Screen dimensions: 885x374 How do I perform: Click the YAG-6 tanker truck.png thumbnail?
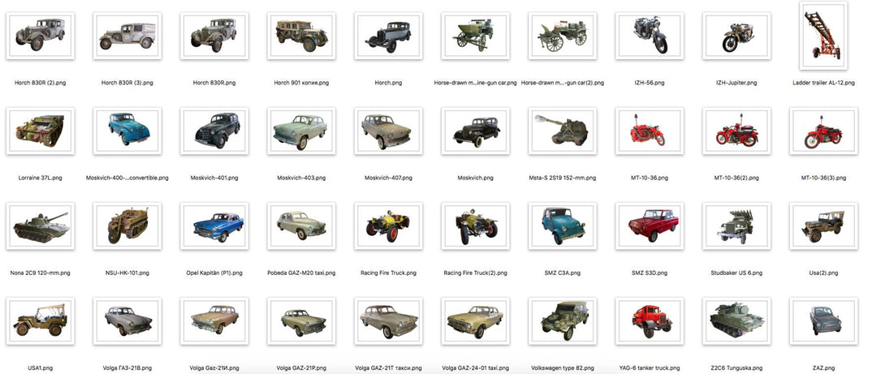coord(649,321)
